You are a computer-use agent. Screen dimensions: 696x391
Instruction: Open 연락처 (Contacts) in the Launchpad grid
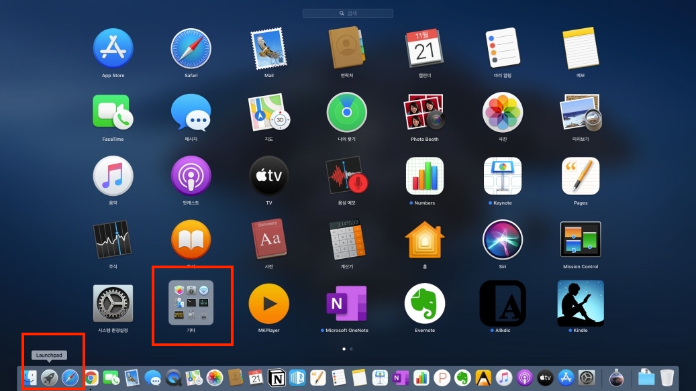point(347,48)
